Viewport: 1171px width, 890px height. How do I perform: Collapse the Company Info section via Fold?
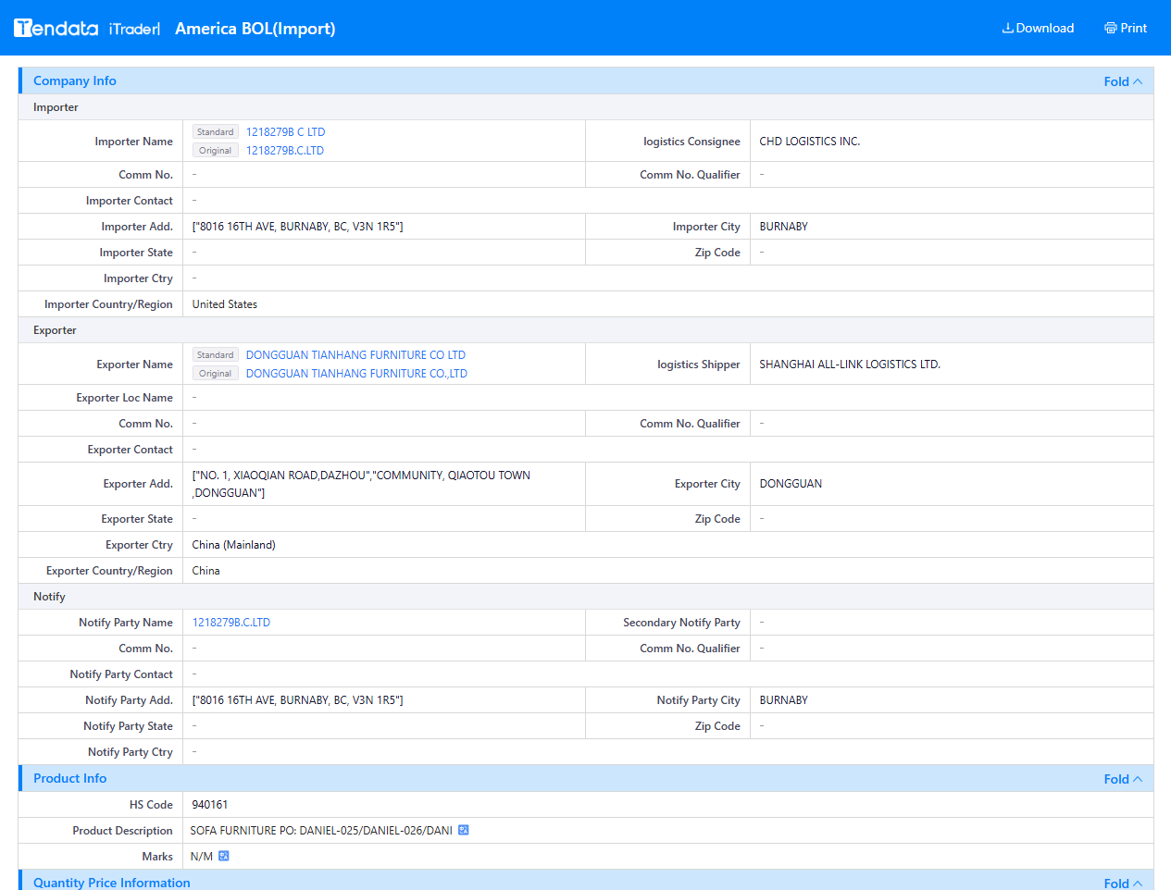click(1123, 81)
